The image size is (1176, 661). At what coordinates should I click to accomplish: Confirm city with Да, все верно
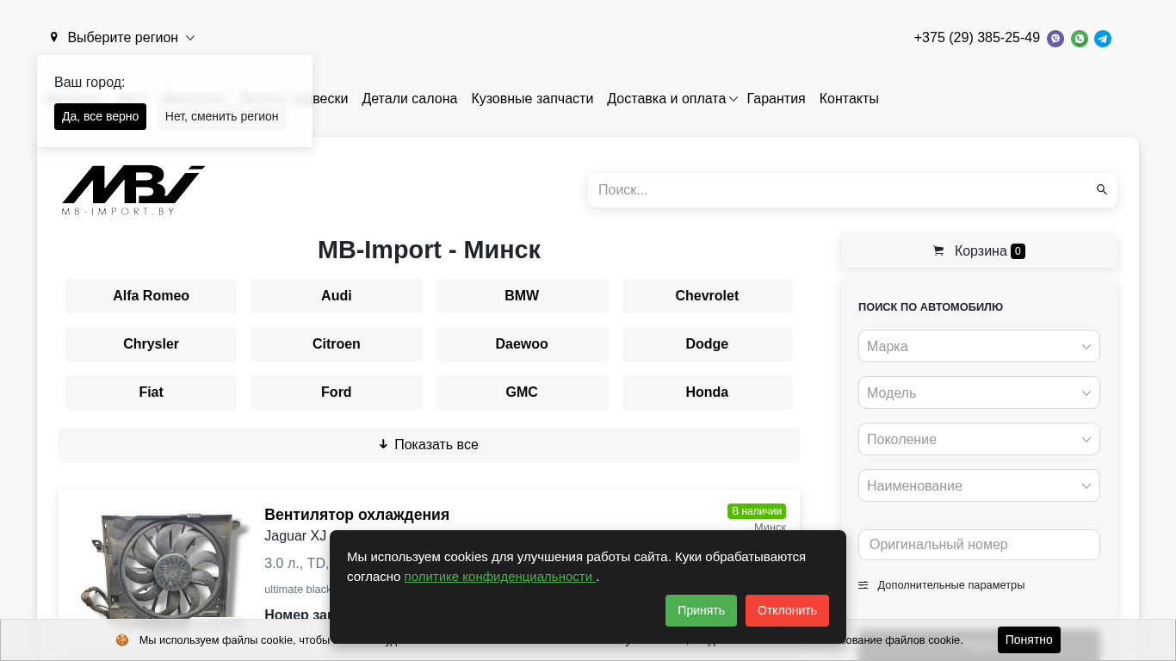click(100, 116)
